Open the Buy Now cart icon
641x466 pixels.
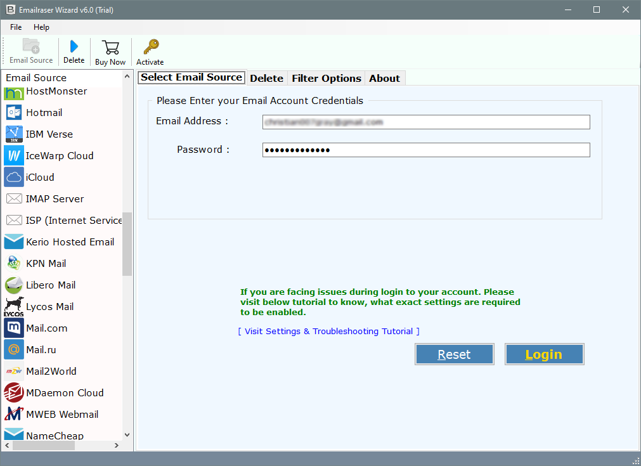pyautogui.click(x=110, y=48)
